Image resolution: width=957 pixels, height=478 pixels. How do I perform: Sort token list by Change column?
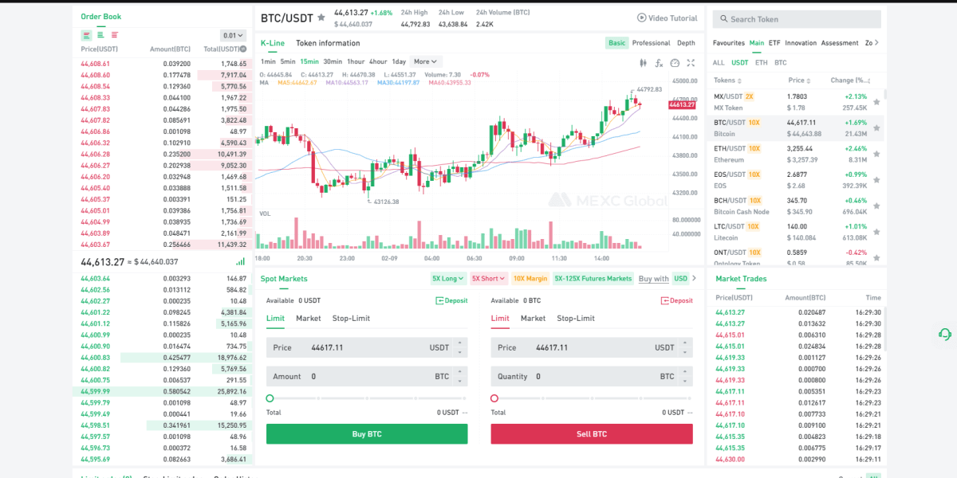(852, 80)
